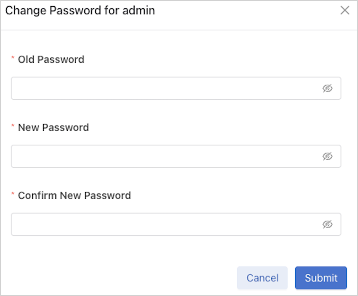Screen dimensions: 358x296
Task: Select the Confirm New Password field
Action: (x=165, y=224)
